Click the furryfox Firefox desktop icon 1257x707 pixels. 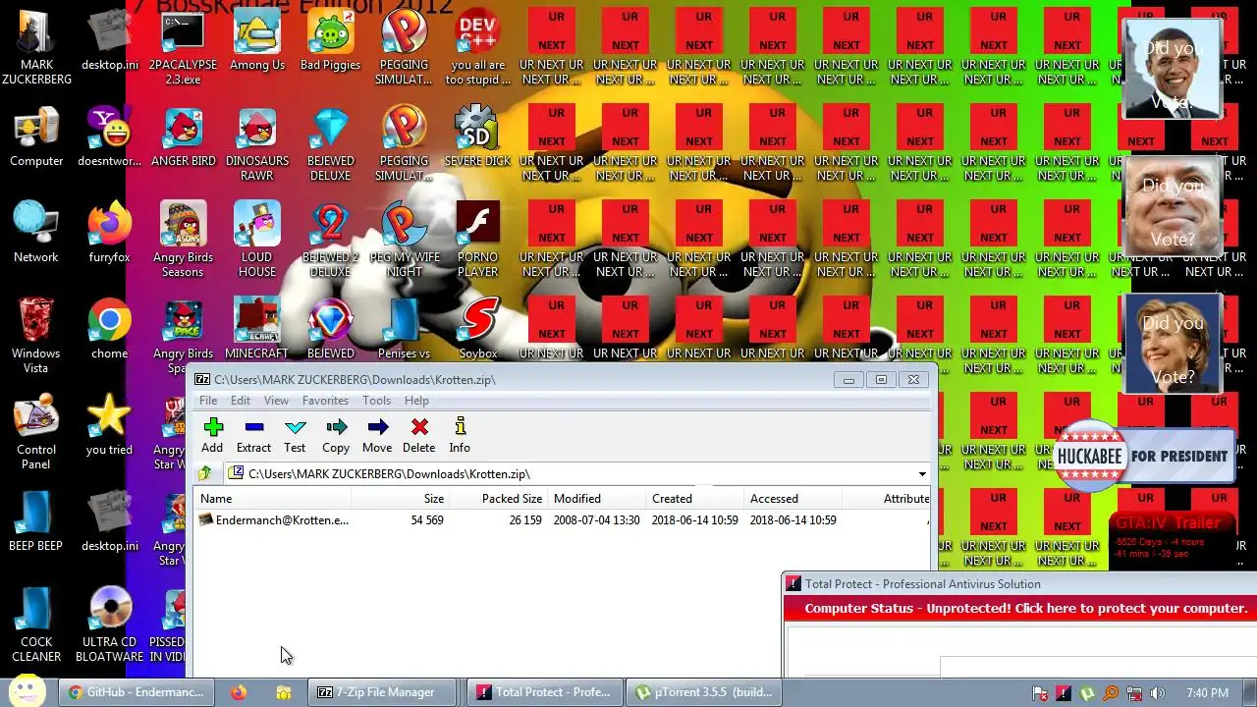tap(110, 233)
